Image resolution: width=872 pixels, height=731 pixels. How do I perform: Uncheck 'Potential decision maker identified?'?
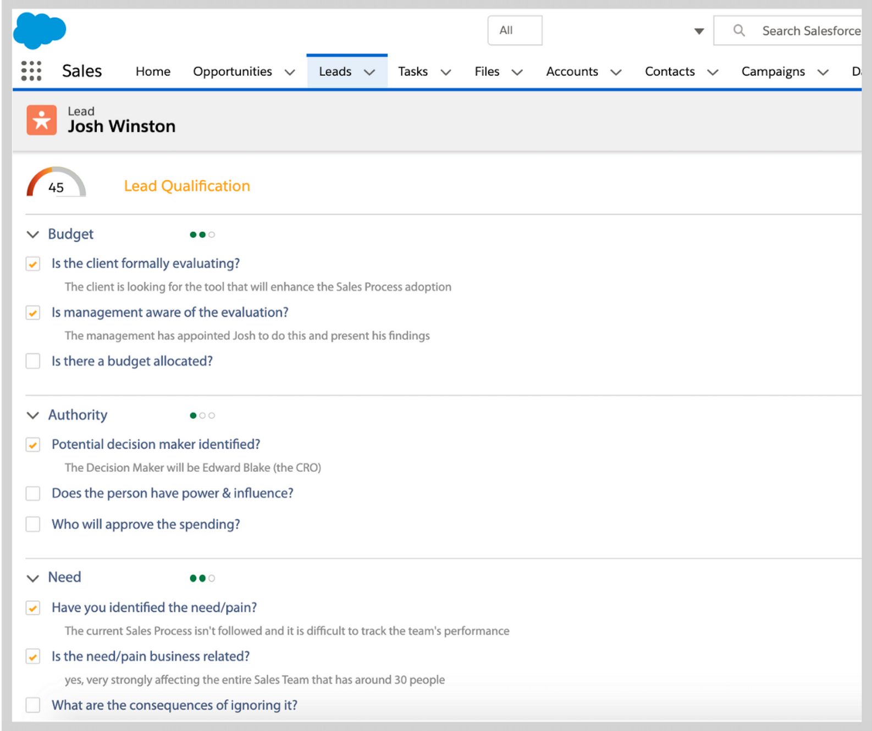pyautogui.click(x=33, y=445)
